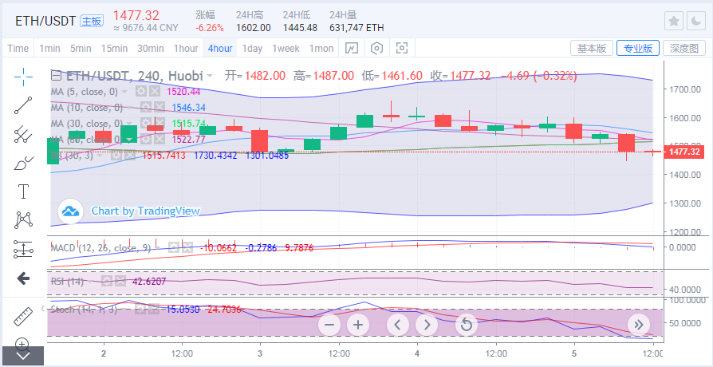The image size is (713, 367).
Task: Open Stoch indicator settings gear
Action: coord(140,310)
